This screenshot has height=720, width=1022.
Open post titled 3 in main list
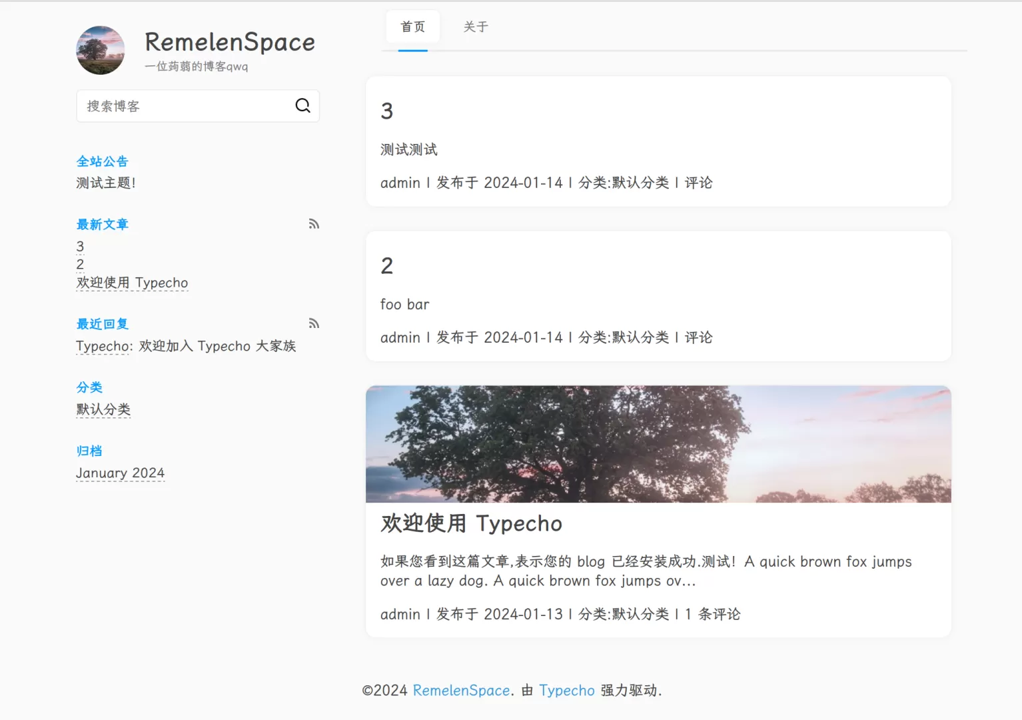pyautogui.click(x=387, y=111)
